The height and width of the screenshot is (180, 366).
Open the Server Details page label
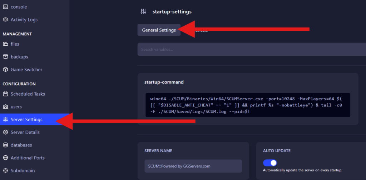[25, 132]
